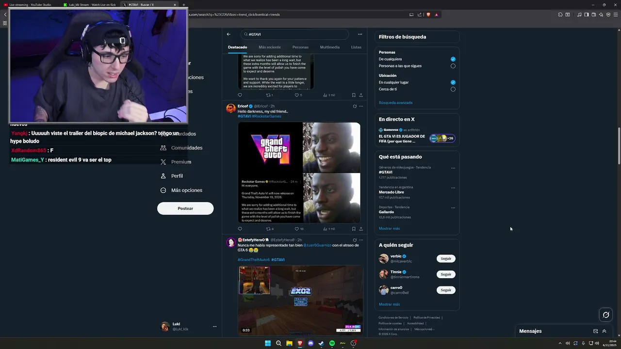The width and height of the screenshot is (621, 349).
Task: Follow verbic account
Action: [x=446, y=258]
